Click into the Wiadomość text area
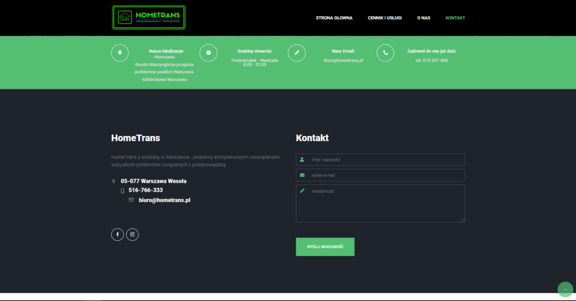Image resolution: width=576 pixels, height=301 pixels. click(386, 203)
